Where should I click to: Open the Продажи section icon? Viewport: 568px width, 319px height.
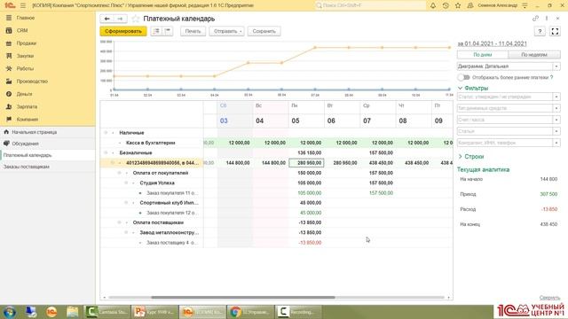[9, 43]
